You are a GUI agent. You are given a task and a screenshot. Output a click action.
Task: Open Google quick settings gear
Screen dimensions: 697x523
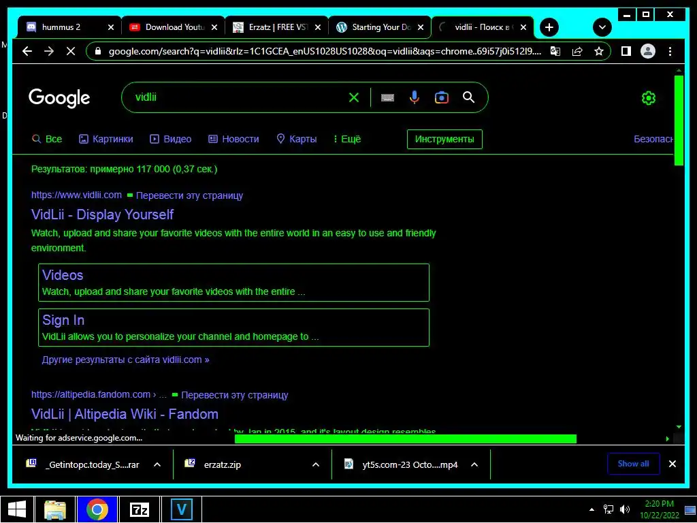[x=649, y=98]
